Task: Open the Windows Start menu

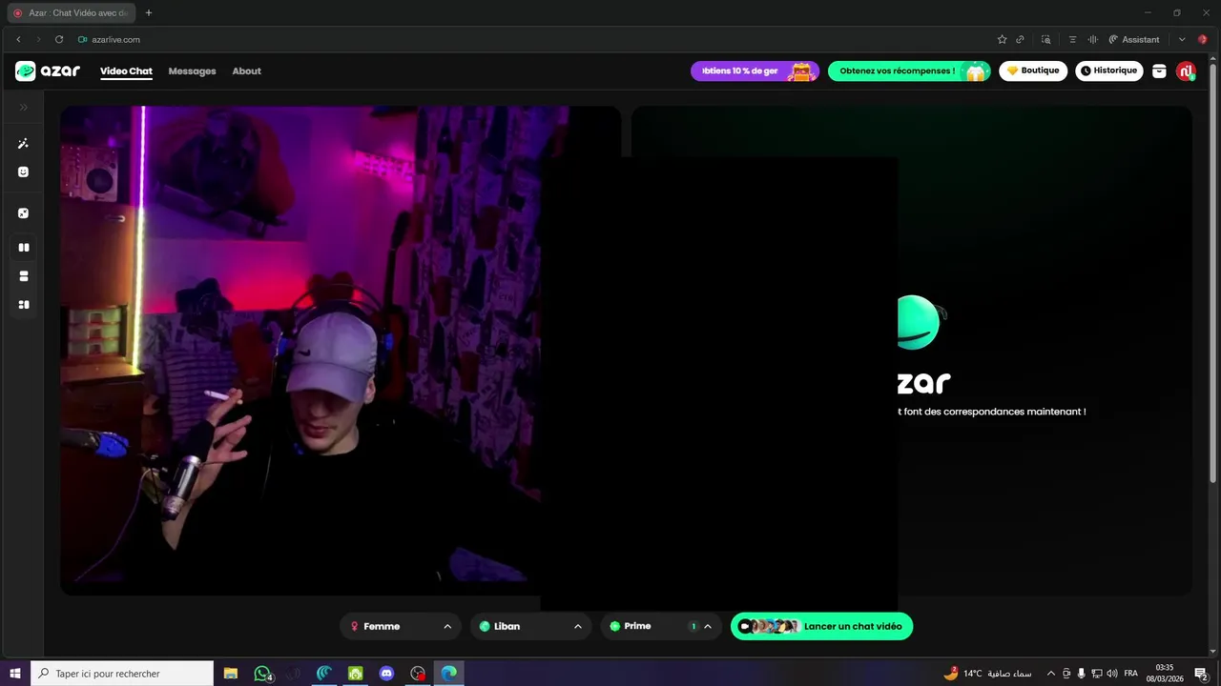Action: tap(15, 674)
